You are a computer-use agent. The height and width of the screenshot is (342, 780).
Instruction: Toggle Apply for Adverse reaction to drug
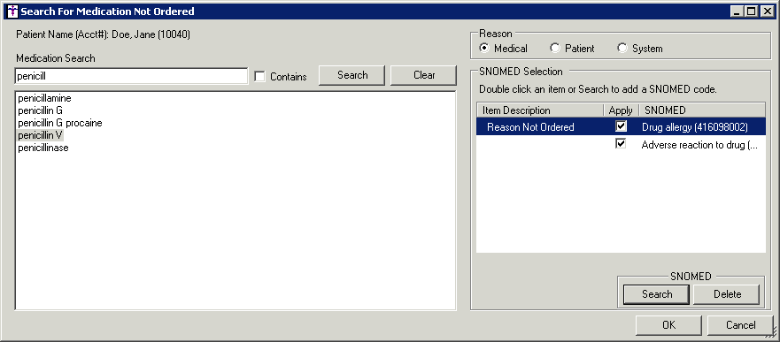click(621, 144)
